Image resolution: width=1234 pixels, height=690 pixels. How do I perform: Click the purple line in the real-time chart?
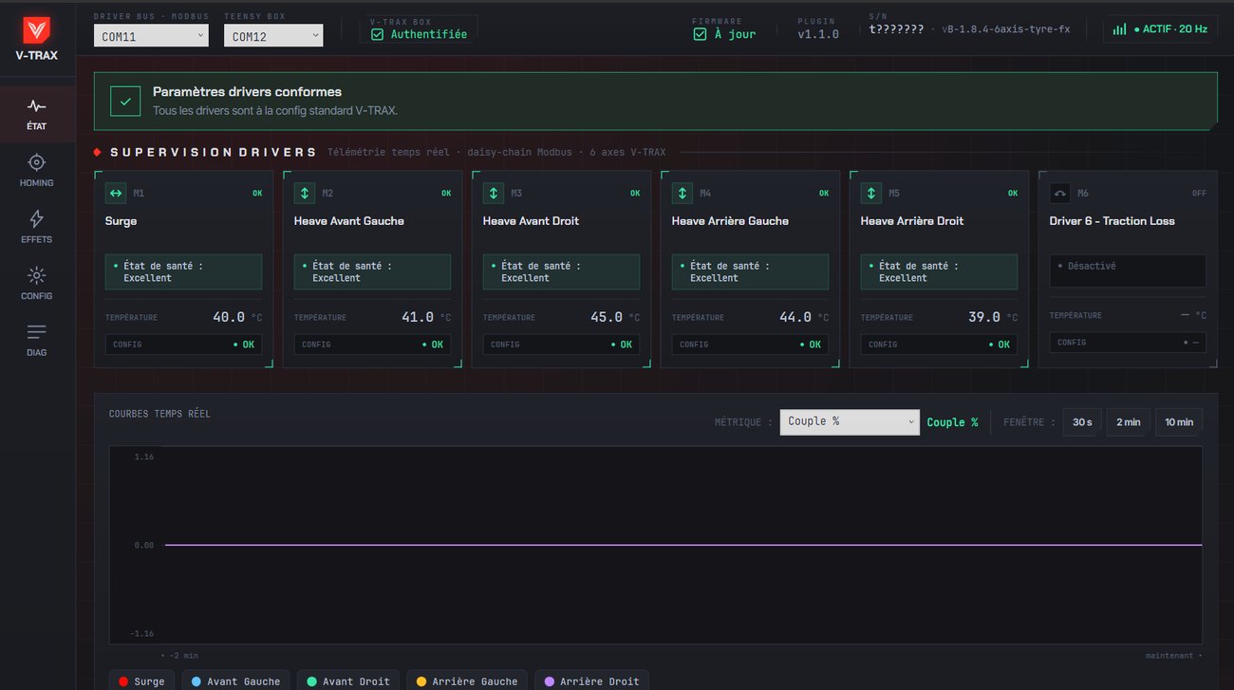[683, 545]
